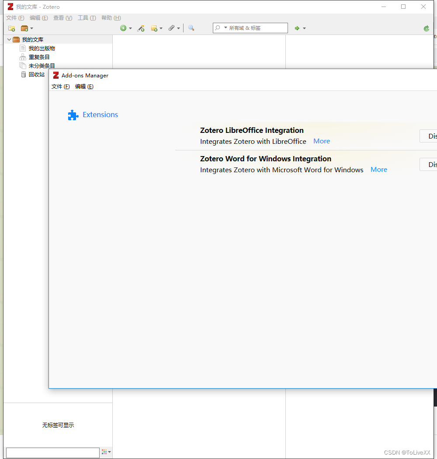The width and height of the screenshot is (437, 459).
Task: Click the Add Attachment paperclip icon
Action: click(171, 28)
